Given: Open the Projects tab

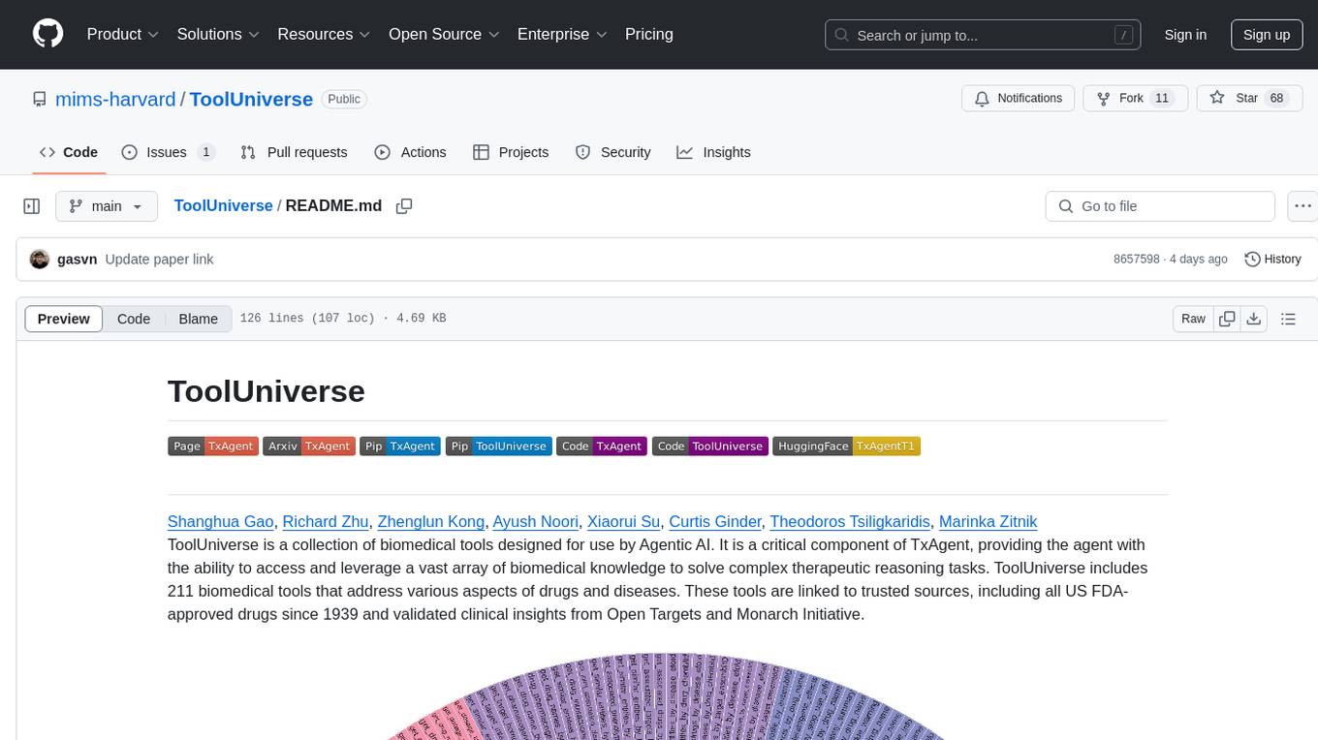Looking at the screenshot, I should tap(511, 152).
